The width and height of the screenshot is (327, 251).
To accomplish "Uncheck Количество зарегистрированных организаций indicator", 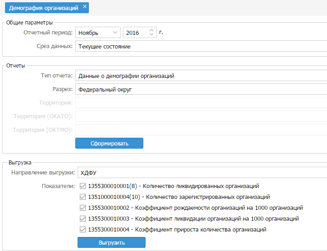I will [x=83, y=197].
